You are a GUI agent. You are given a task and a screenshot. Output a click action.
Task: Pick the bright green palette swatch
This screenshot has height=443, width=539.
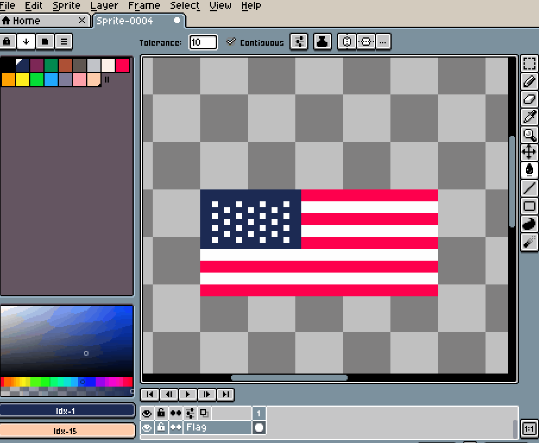(37, 80)
